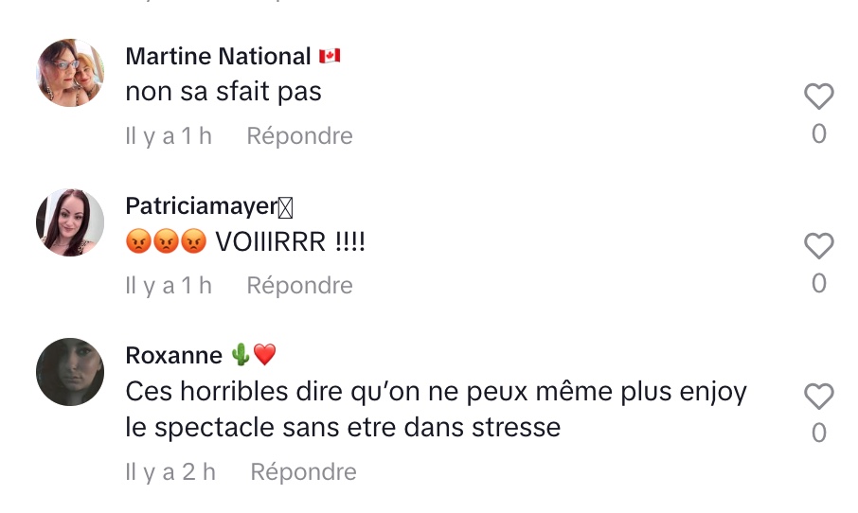Screen dimensions: 858x513
Task: Tap the like count under Roxanne's heart
Action: (818, 433)
